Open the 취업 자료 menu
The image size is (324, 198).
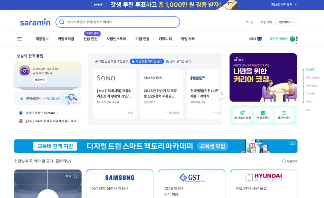188,39
